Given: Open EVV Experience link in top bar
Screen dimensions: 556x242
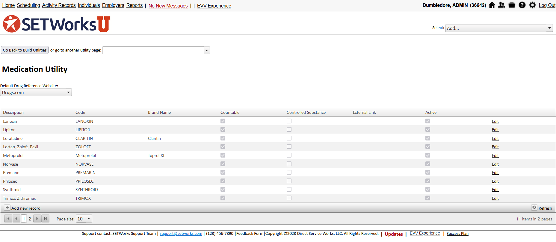Looking at the screenshot, I should [214, 6].
